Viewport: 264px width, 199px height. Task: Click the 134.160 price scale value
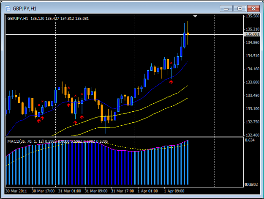pos(253,69)
